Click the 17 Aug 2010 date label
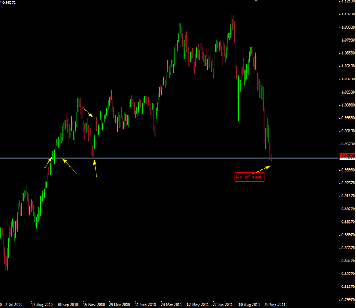Image resolution: width=356 pixels, height=308 pixels. (x=42, y=305)
